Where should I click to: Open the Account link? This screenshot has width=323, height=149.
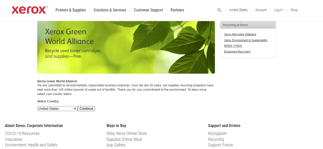(x=261, y=10)
